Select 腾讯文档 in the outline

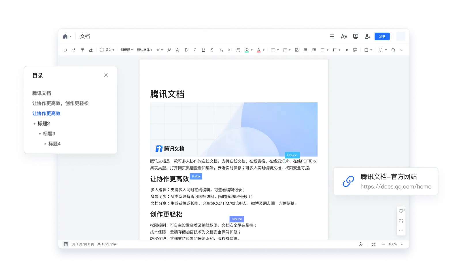point(41,93)
